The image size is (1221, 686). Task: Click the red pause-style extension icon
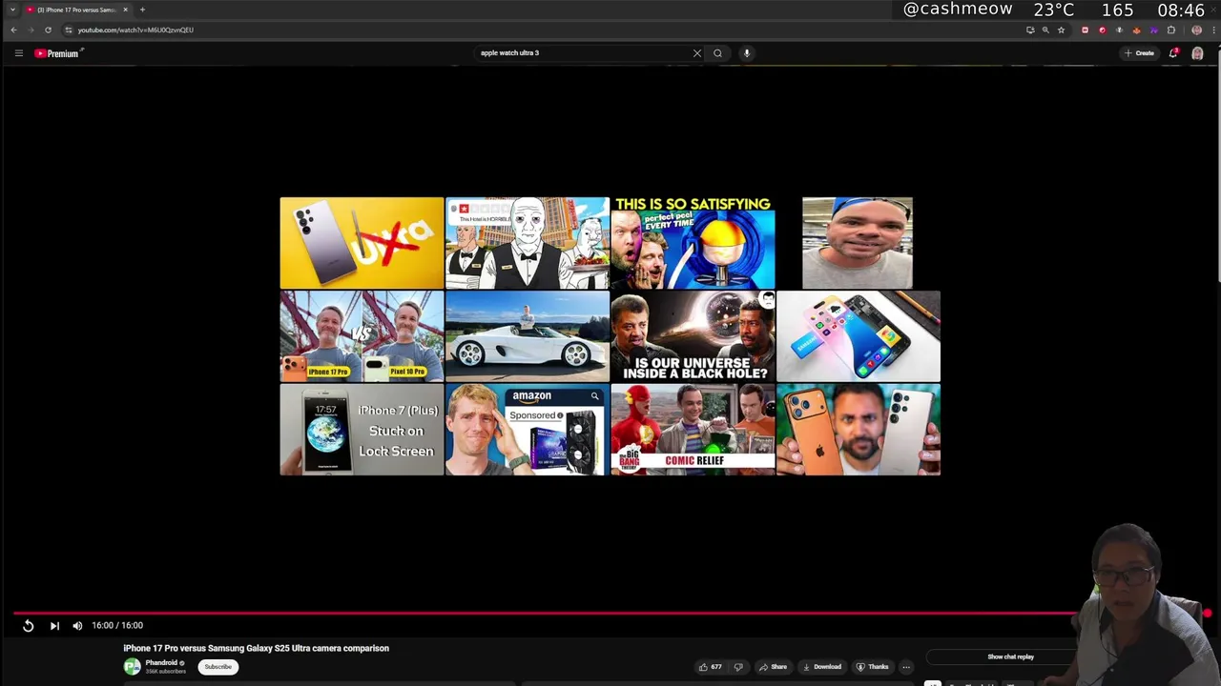1085,30
